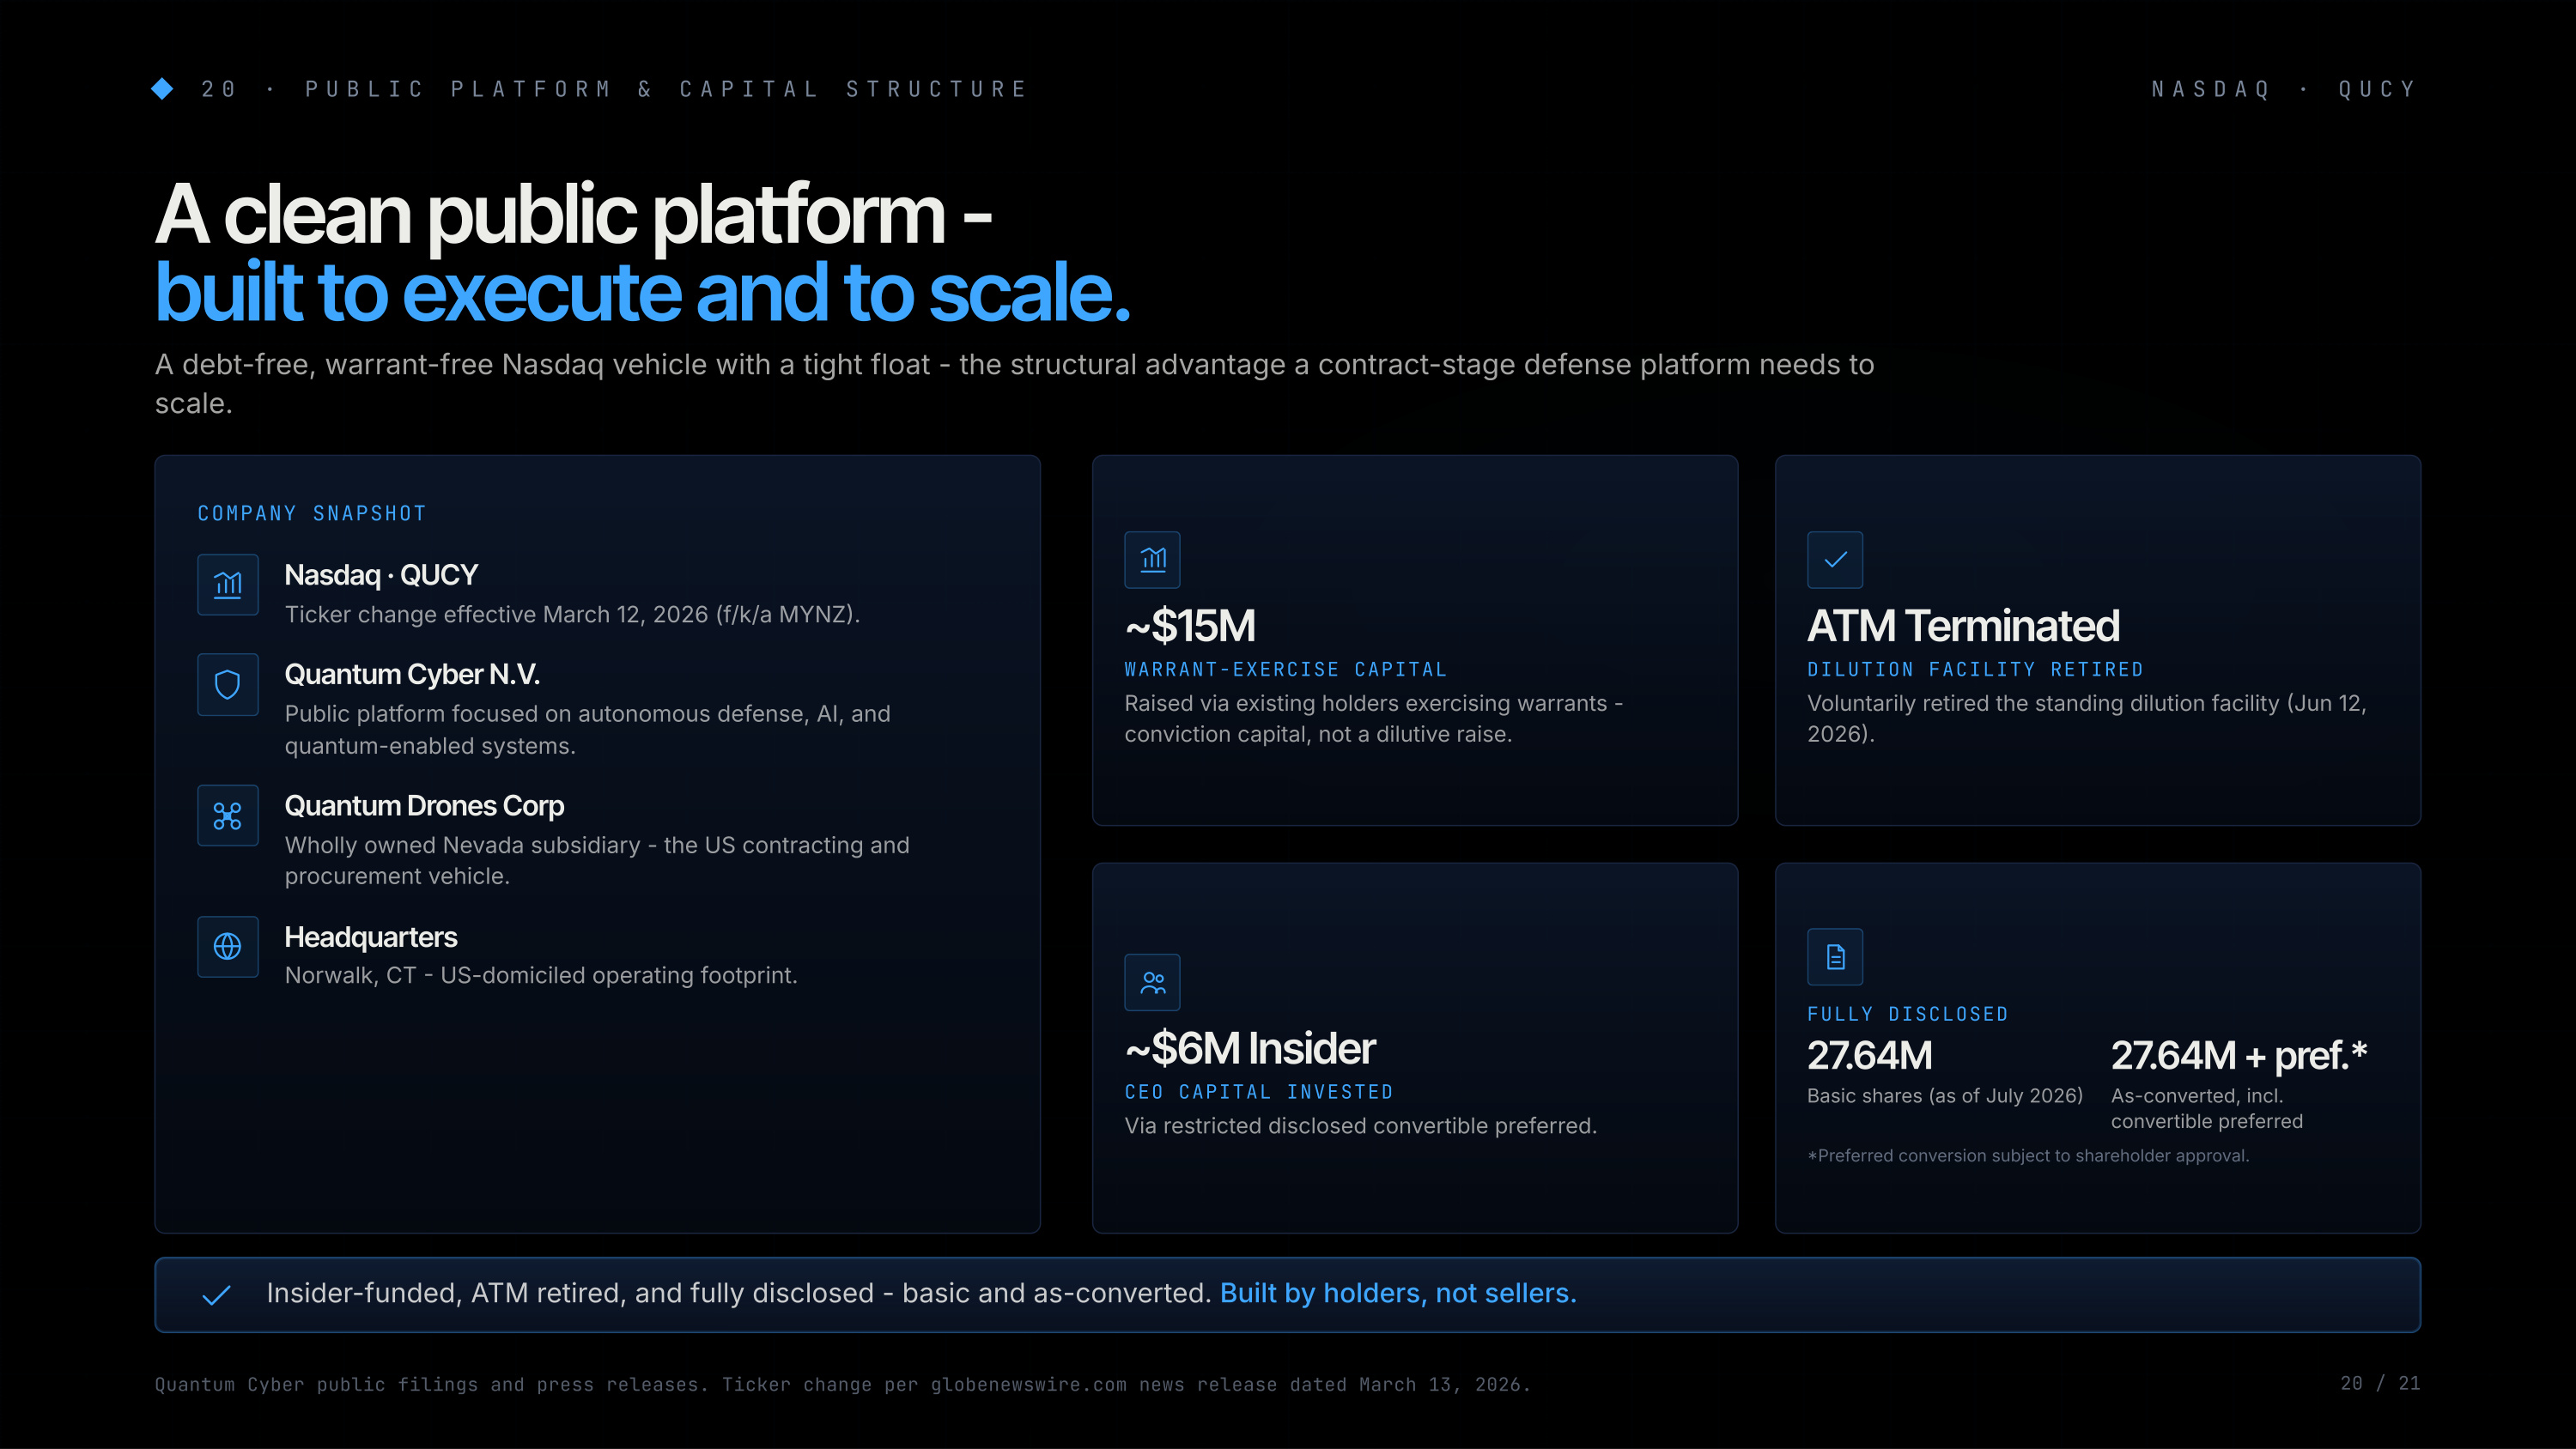Click the 27.64M basic shares figure

click(x=1869, y=1055)
